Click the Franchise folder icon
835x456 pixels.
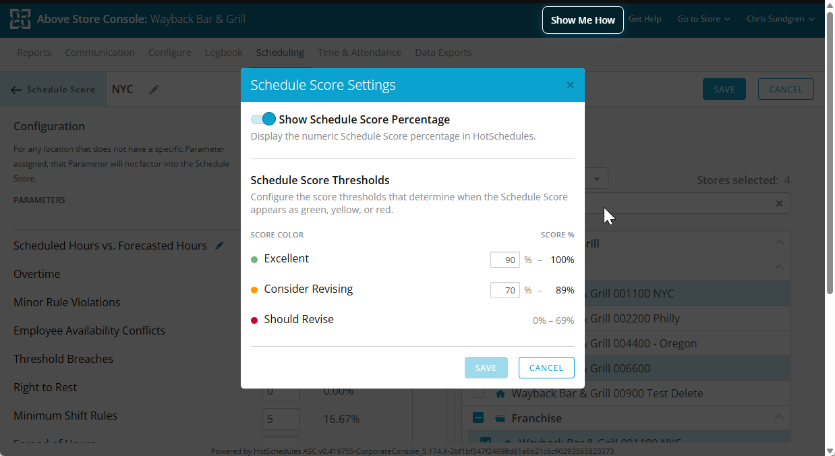tap(500, 418)
